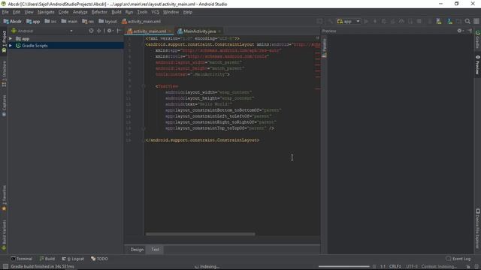Click the Run app play icon
The height and width of the screenshot is (270, 481).
pyautogui.click(x=366, y=22)
